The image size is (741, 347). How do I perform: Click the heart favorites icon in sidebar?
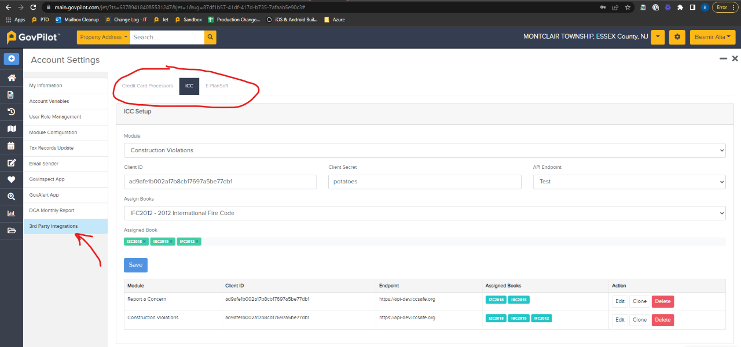(x=11, y=180)
